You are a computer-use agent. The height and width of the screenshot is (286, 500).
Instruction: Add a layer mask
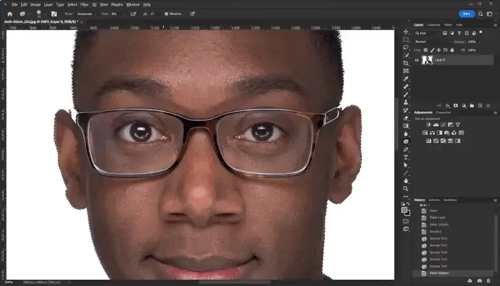tap(456, 106)
